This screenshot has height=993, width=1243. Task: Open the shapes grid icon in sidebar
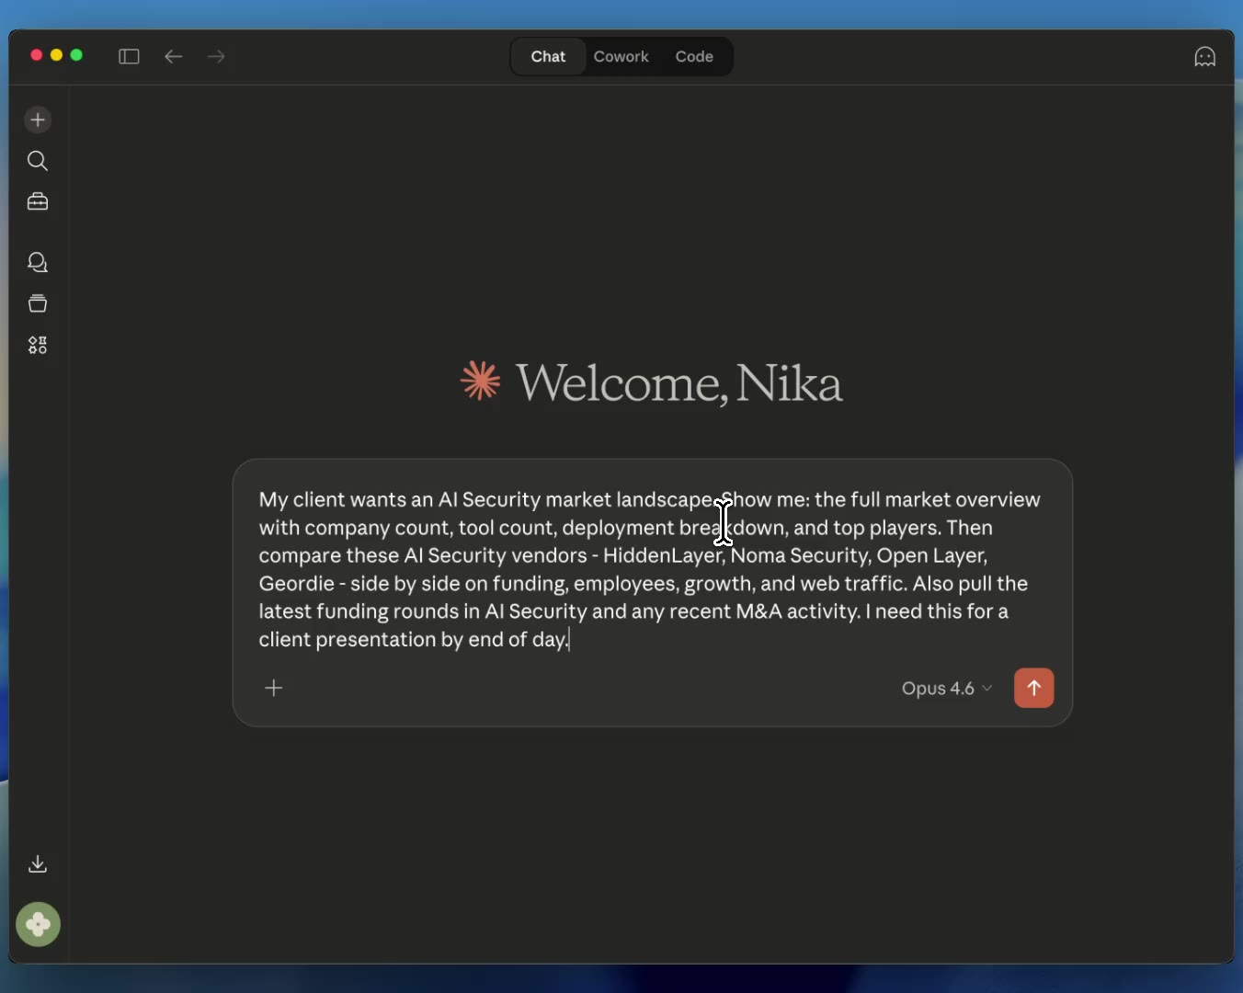point(38,345)
